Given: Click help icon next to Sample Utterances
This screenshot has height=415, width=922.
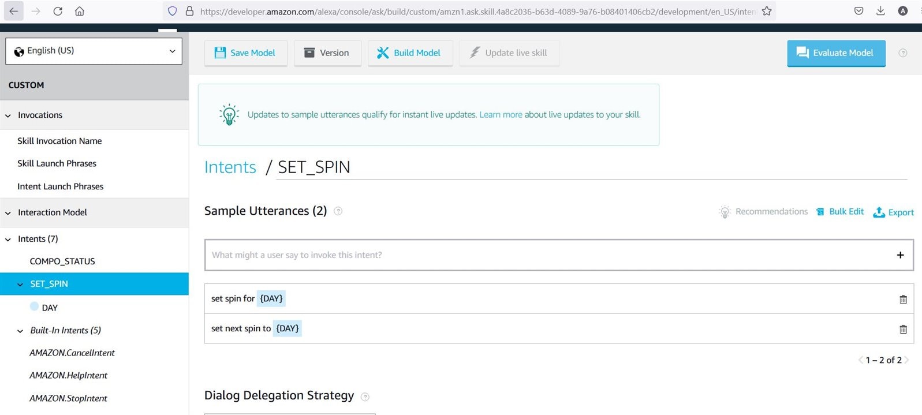Looking at the screenshot, I should point(338,211).
